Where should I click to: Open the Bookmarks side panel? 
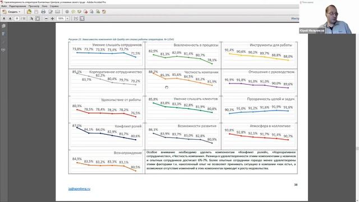coord(3,34)
